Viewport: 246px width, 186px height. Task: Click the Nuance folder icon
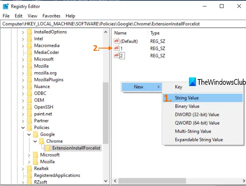(x=30, y=86)
